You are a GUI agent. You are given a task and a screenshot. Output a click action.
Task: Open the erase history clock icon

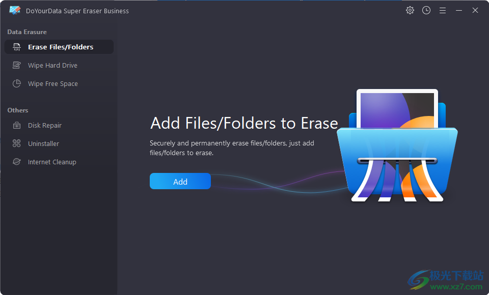pyautogui.click(x=426, y=10)
